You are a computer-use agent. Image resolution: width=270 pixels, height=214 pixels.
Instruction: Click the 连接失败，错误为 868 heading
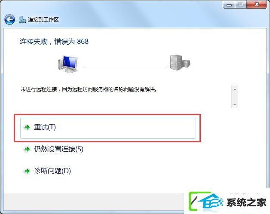point(54,42)
